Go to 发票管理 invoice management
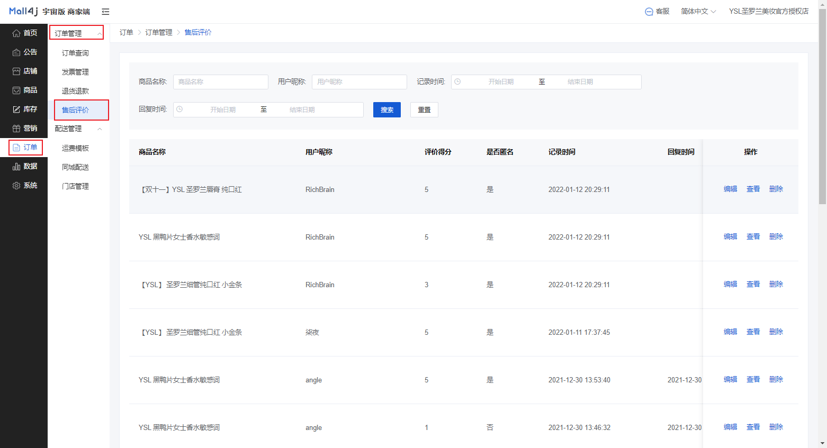The image size is (827, 448). click(75, 72)
